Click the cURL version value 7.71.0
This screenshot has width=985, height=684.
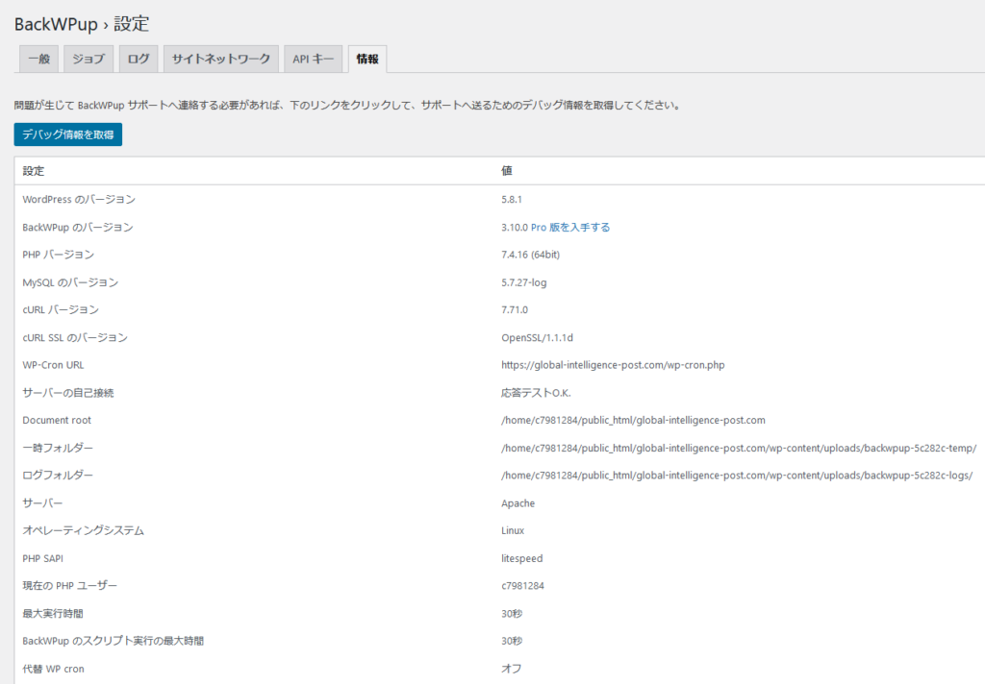[x=515, y=310]
